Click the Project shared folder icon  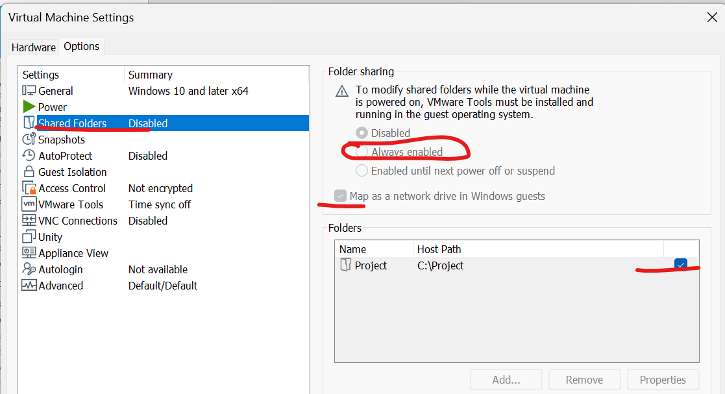[x=345, y=265]
